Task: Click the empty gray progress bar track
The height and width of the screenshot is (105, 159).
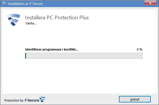Action: [84, 56]
